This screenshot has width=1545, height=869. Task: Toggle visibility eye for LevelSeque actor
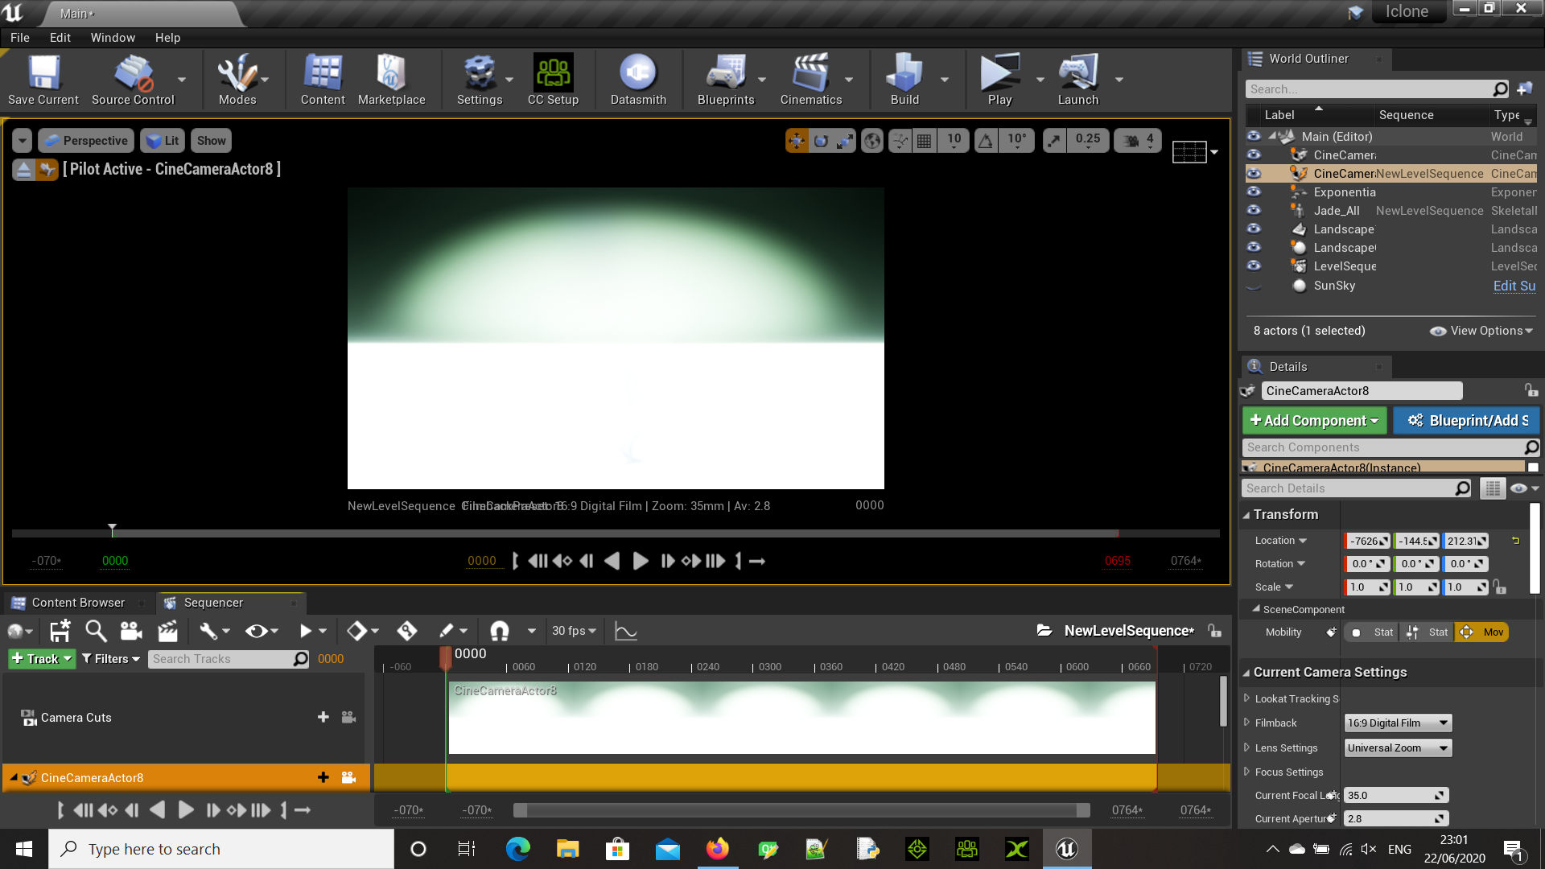point(1254,266)
